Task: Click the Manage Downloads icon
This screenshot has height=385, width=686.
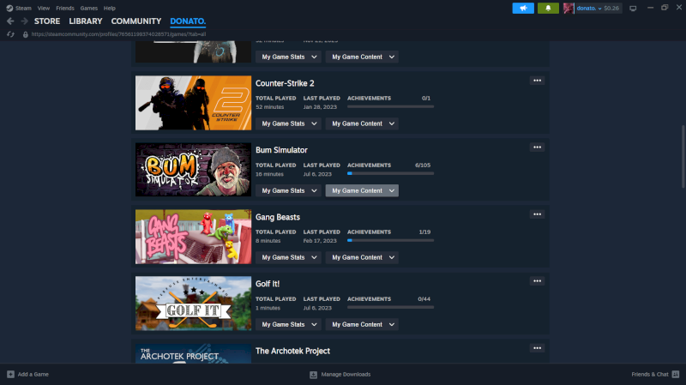Action: tap(313, 375)
